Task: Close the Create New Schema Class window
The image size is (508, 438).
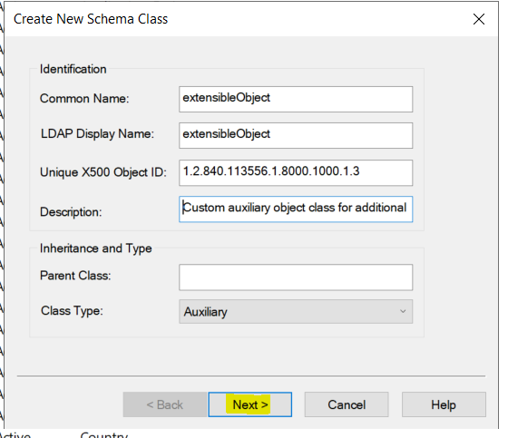Action: (479, 19)
